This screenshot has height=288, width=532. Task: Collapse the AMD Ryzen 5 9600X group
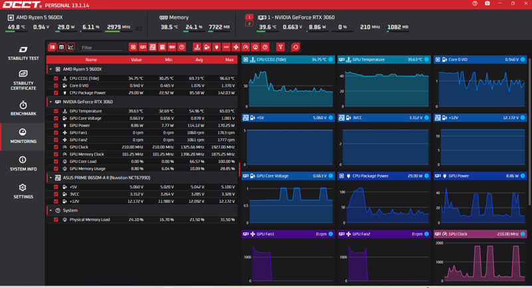point(51,69)
